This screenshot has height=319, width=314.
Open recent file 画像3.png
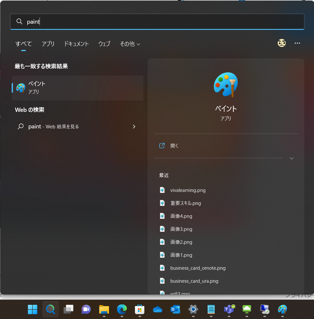click(x=181, y=229)
